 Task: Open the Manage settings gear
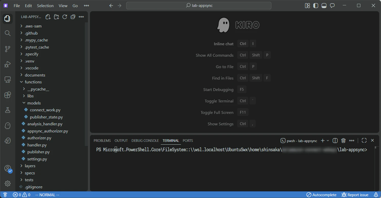click(x=7, y=183)
